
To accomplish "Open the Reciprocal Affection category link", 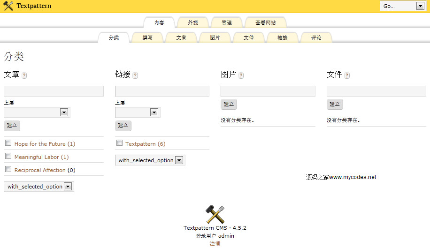I will (40, 170).
